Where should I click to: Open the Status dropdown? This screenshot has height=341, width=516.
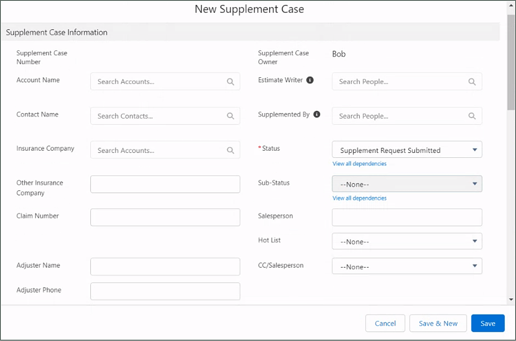tap(407, 150)
